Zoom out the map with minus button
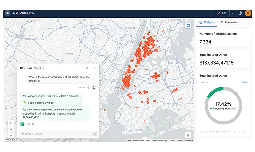Screen dimensions: 255x152 pyautogui.click(x=11, y=135)
